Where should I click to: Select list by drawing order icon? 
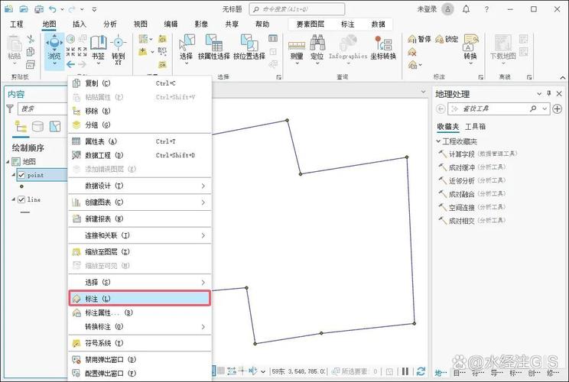coord(21,127)
